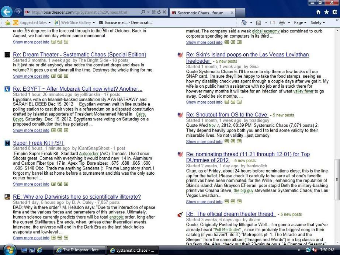
Task: Open the Home icon at top right
Action: [x=318, y=13]
